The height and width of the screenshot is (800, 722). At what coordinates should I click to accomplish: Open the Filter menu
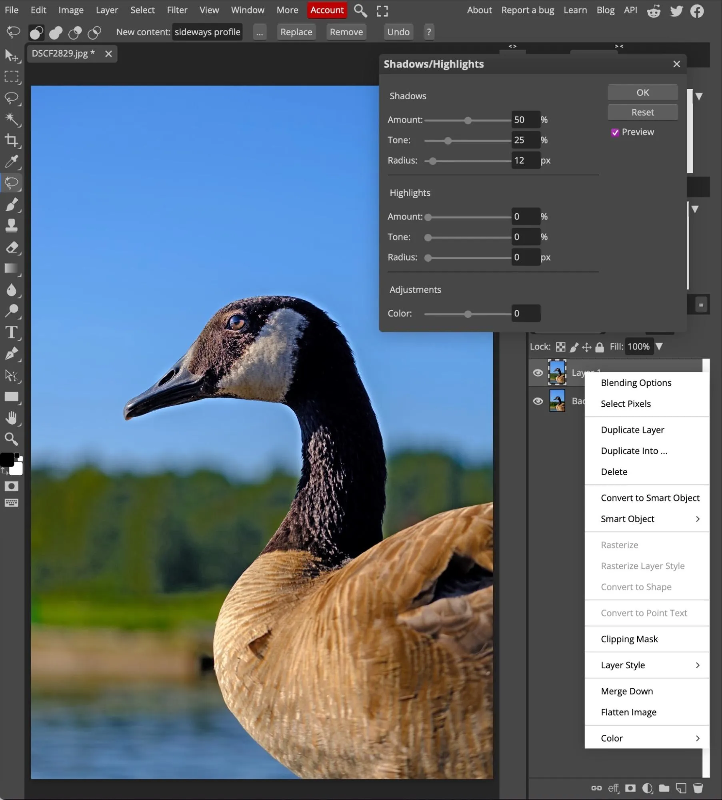[177, 10]
